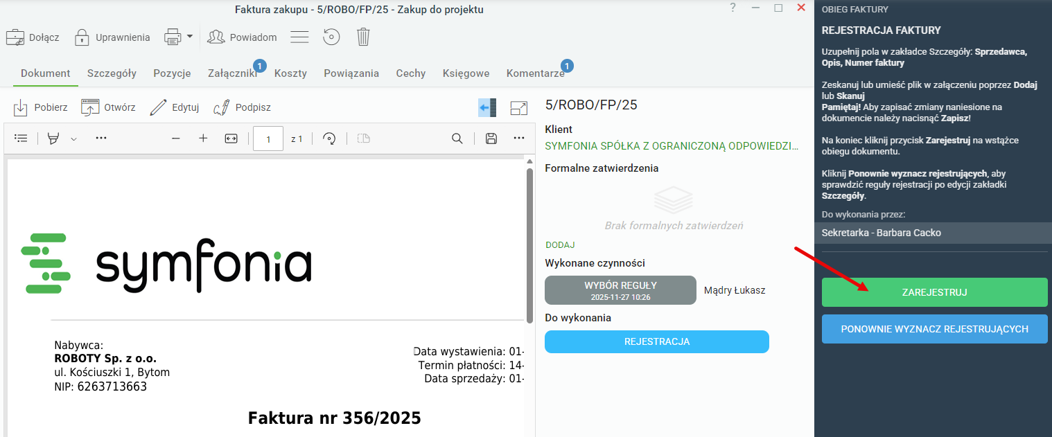
Task: Open the Cechy tab
Action: tap(411, 73)
